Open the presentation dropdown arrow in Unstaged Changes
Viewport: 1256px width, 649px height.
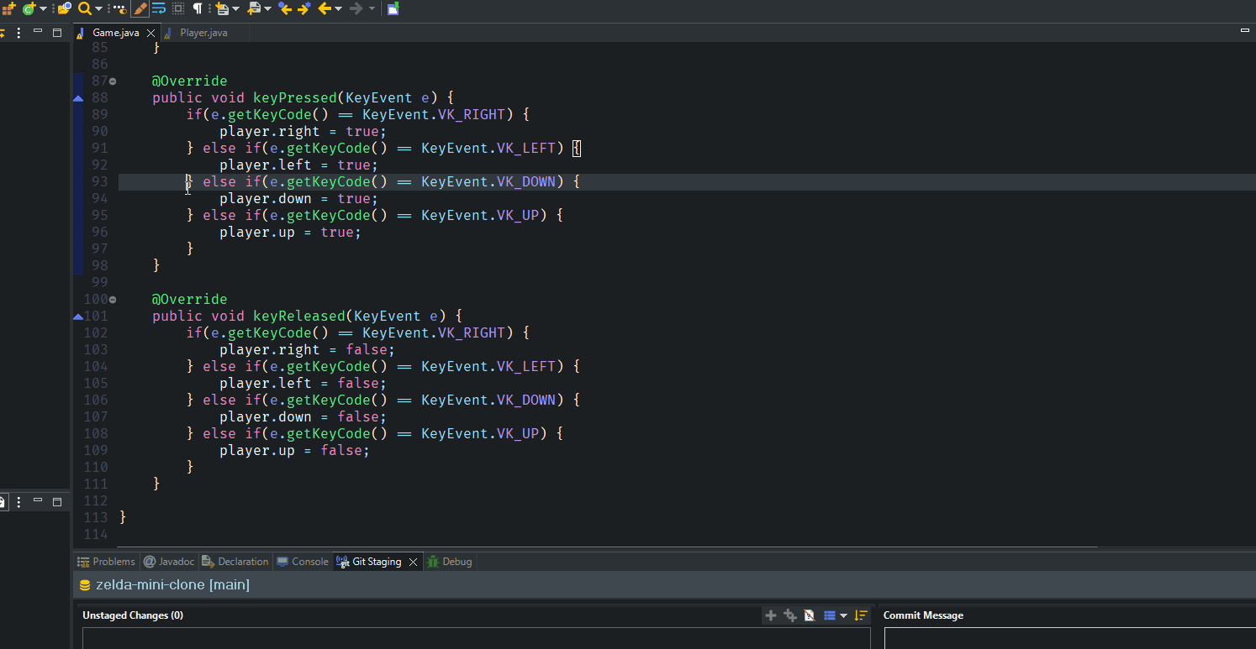[843, 615]
